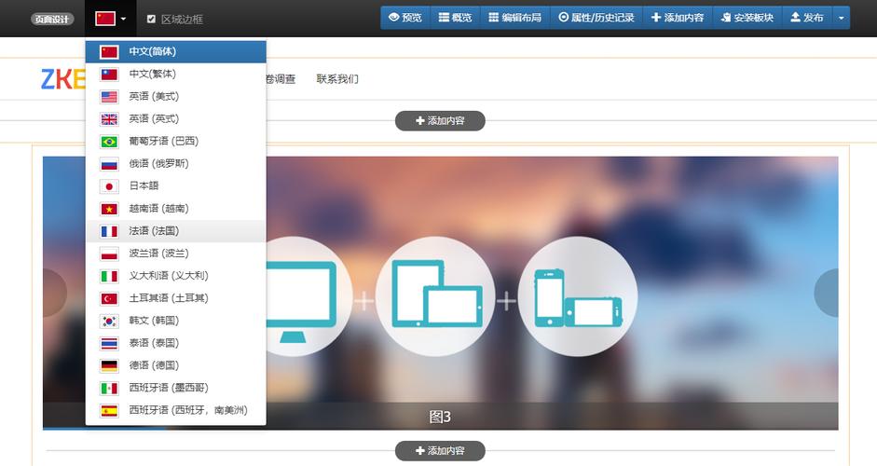The height and width of the screenshot is (466, 877).
Task: Select 西班牙语 (墨西哥) text entry
Action: 169,387
